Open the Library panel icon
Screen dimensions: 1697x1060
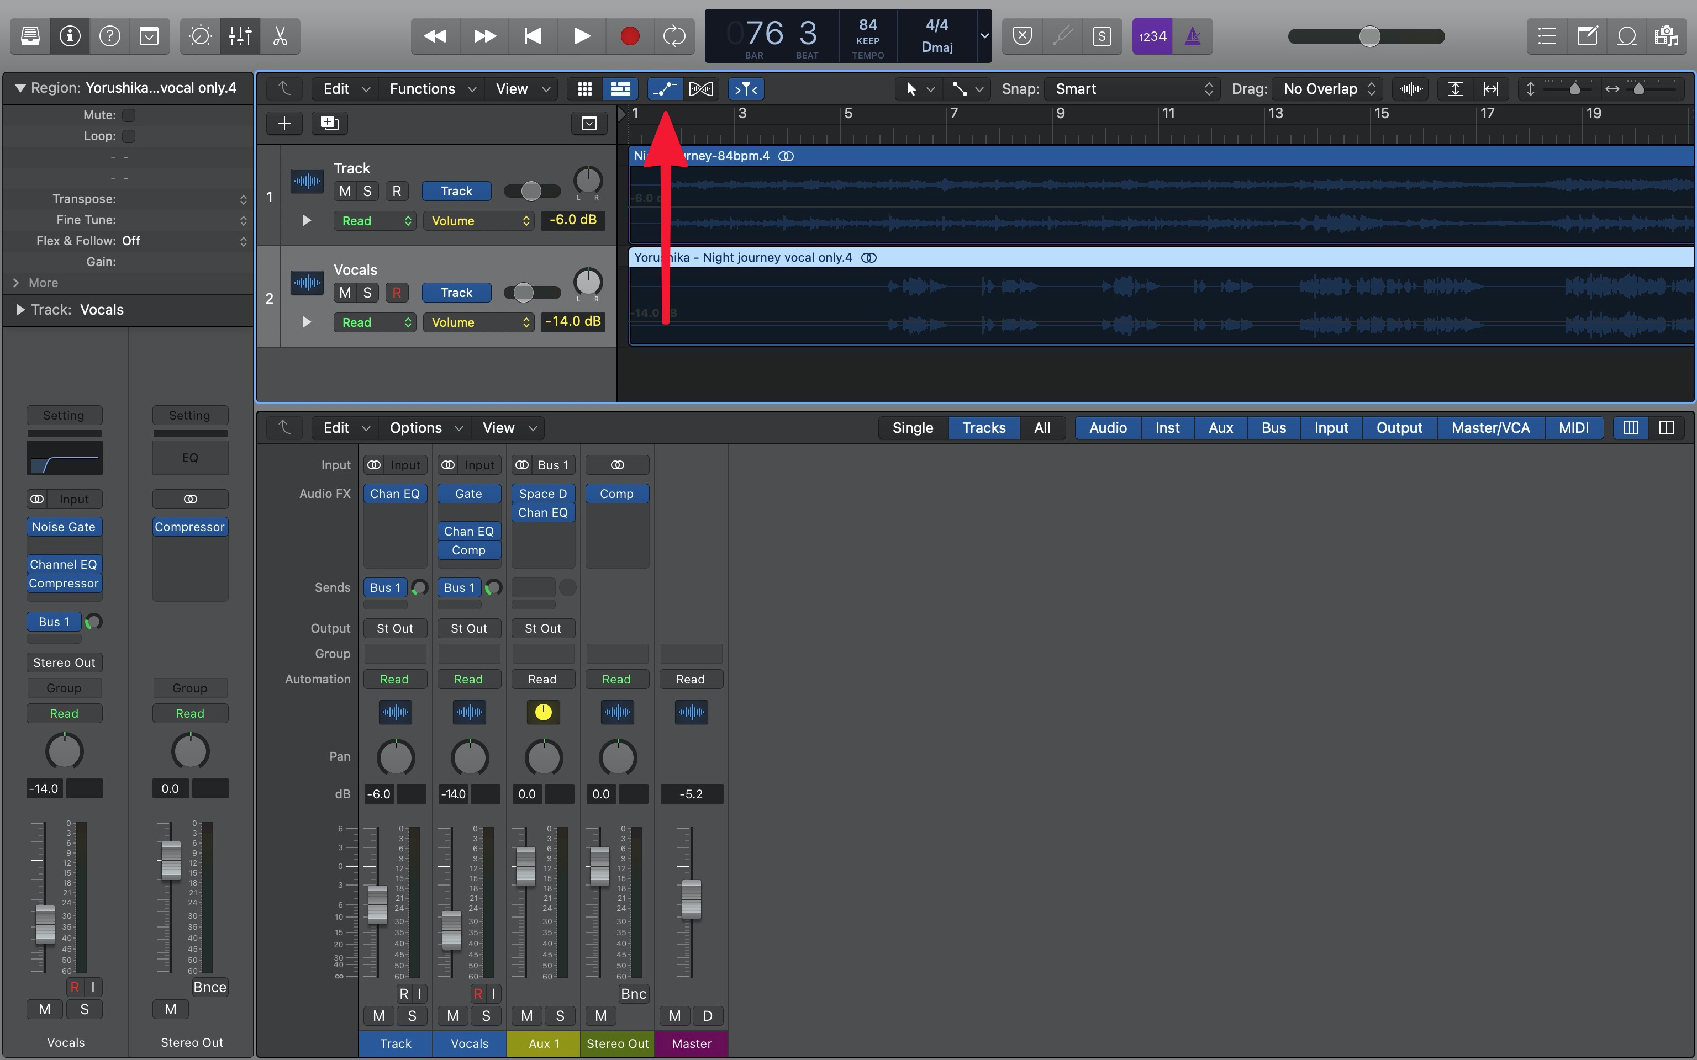coord(30,36)
